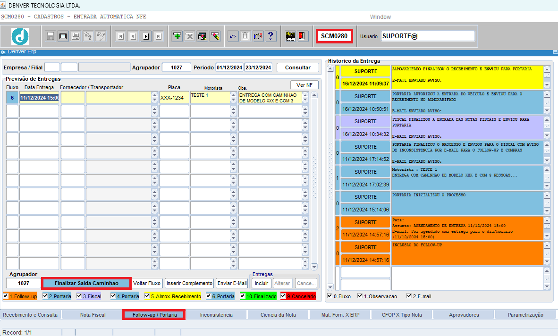Exit via the red door icon
The image size is (558, 336).
point(302,36)
